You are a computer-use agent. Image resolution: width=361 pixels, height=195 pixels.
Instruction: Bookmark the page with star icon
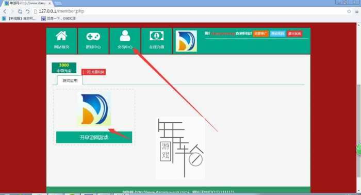click(x=349, y=11)
